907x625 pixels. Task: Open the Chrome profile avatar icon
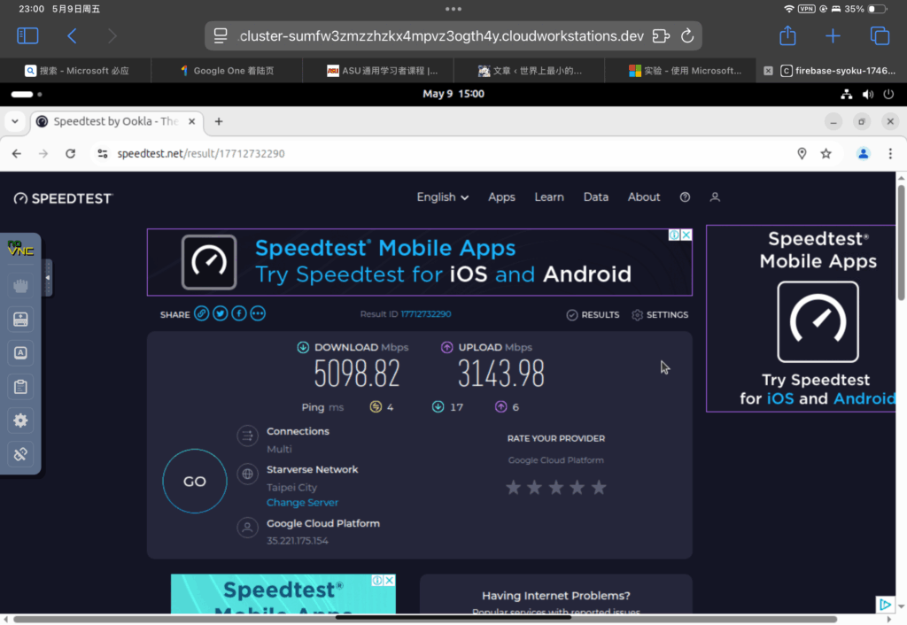863,154
